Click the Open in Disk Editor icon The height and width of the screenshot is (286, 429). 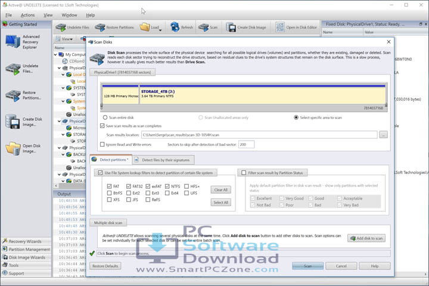tap(280, 27)
